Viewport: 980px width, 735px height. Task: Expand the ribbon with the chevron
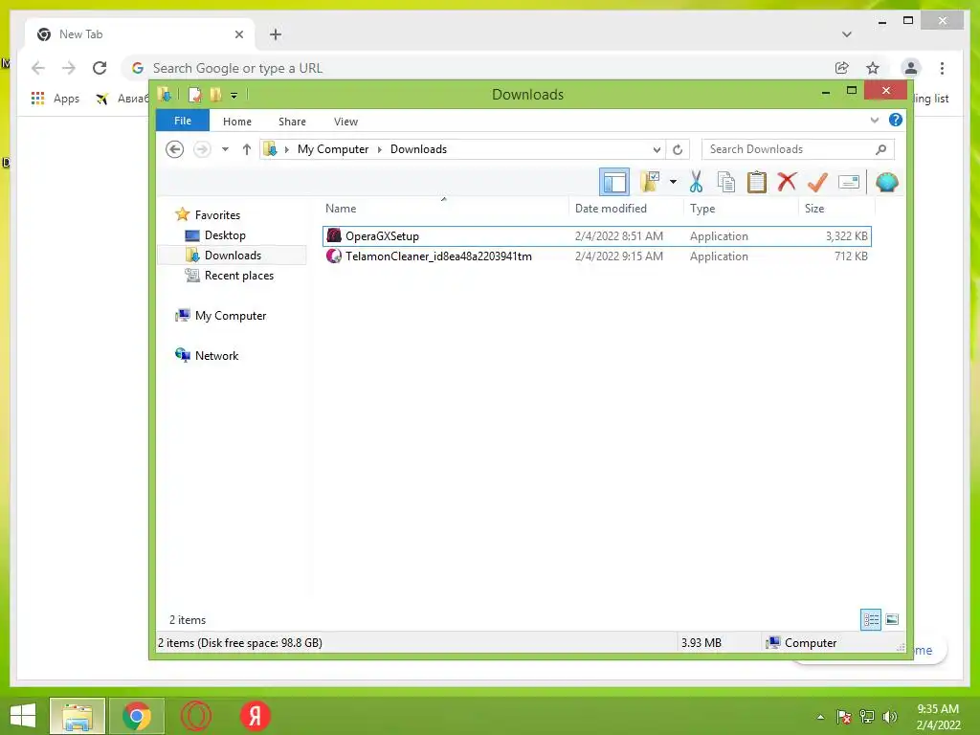click(875, 120)
